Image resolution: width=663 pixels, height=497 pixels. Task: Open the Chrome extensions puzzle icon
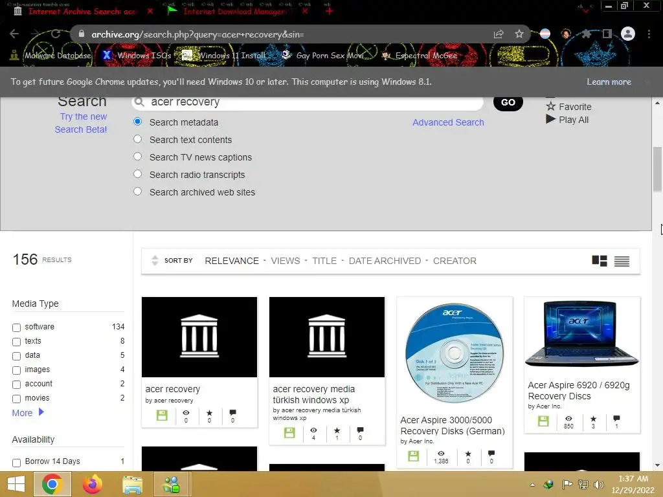586,34
